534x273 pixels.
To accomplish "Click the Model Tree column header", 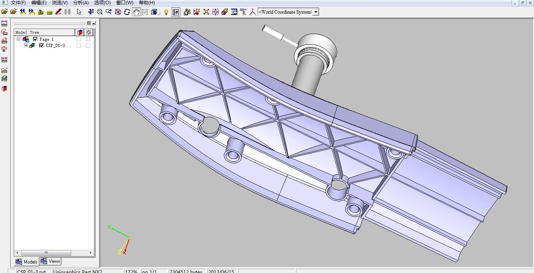I will [44, 32].
